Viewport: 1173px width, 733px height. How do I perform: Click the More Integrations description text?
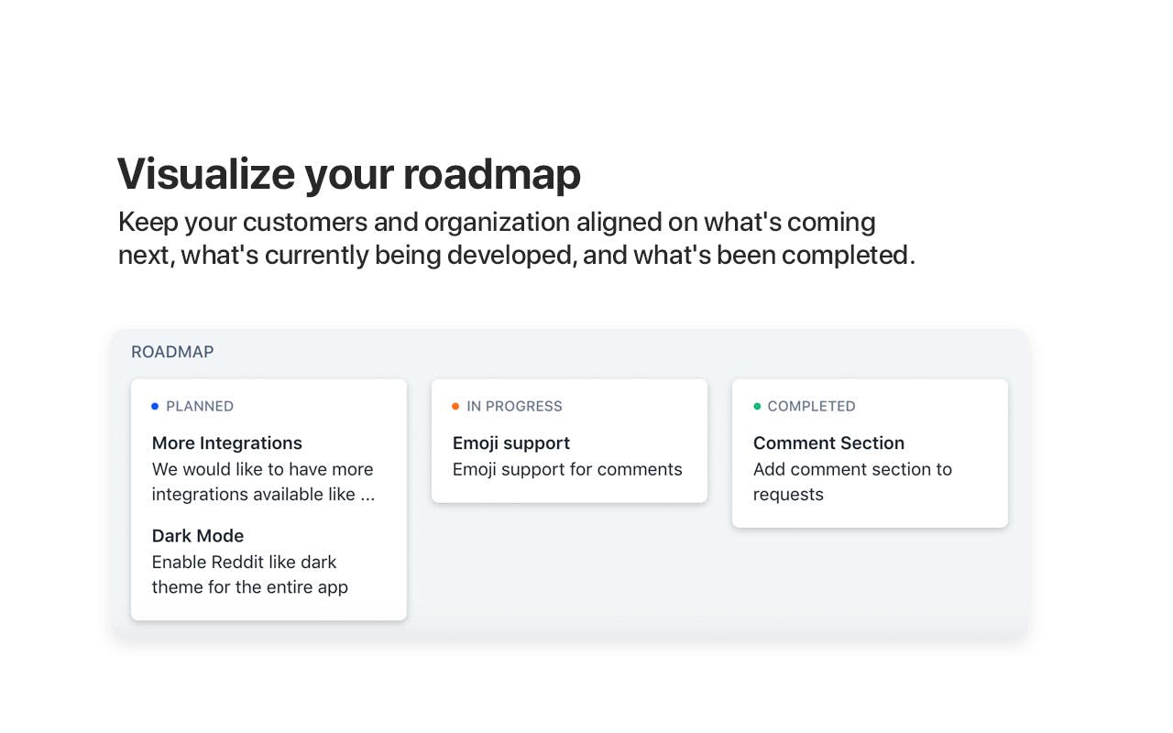tap(264, 482)
